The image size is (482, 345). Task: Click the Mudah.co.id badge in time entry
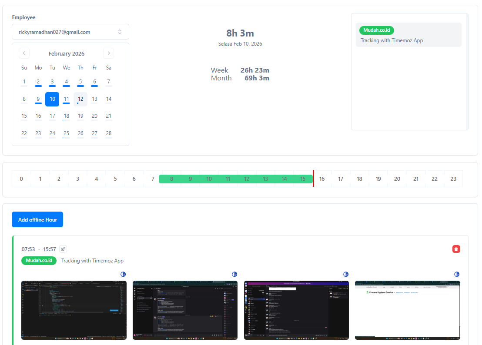pos(39,261)
